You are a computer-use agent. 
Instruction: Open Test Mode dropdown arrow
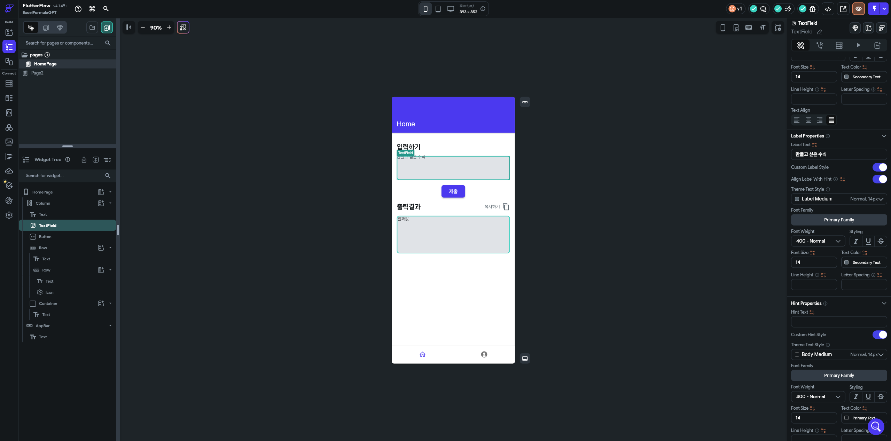884,9
